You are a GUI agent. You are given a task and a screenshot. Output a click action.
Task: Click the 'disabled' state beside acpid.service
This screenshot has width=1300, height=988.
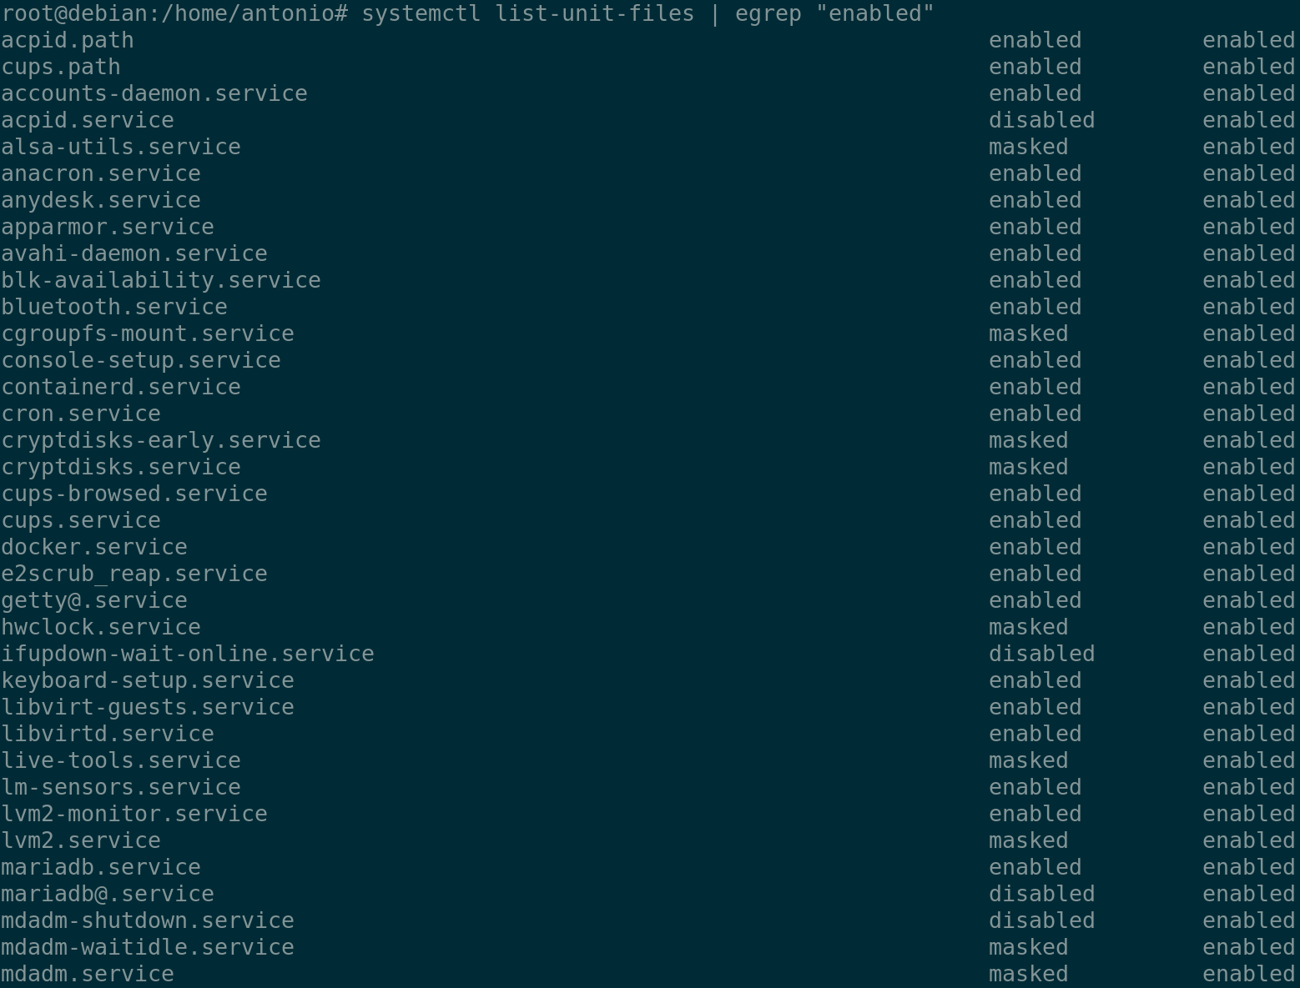point(1041,120)
